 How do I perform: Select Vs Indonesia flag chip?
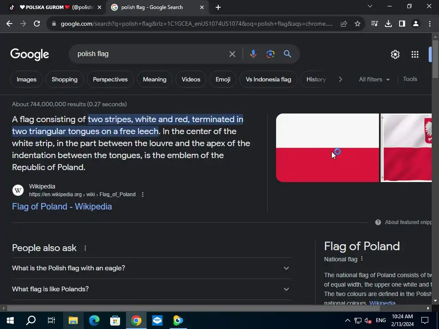click(x=268, y=79)
